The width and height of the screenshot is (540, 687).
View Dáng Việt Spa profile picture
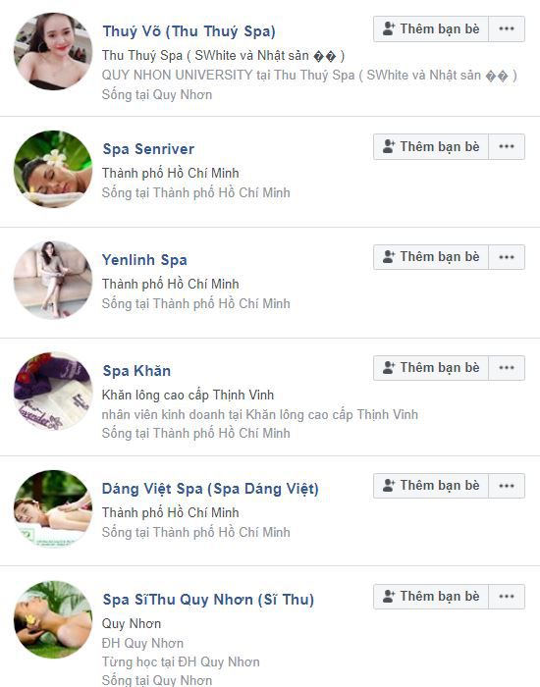53,508
